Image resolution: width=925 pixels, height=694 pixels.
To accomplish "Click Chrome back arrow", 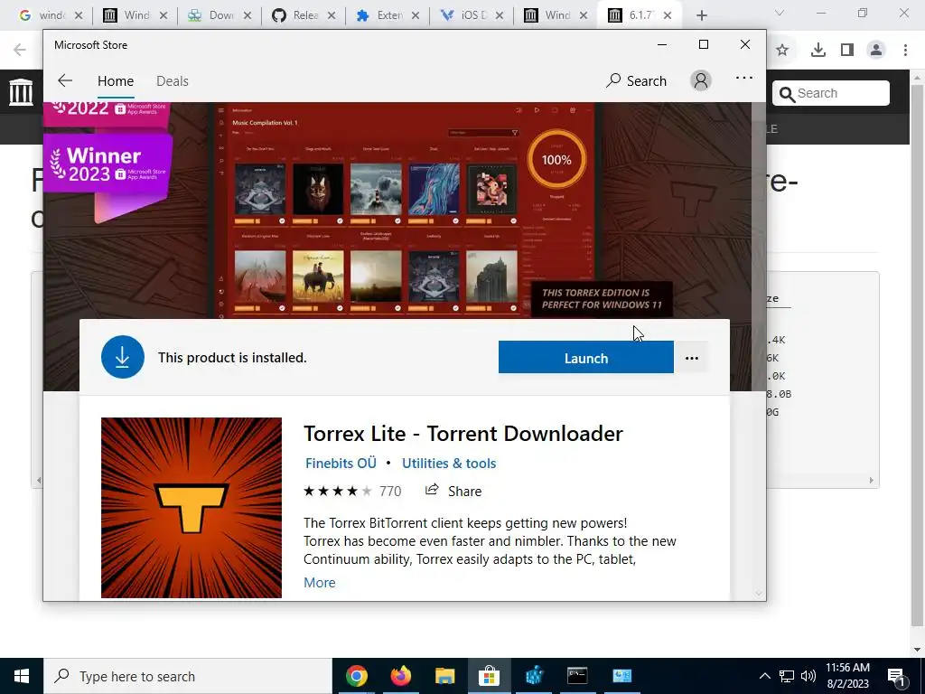I will (x=20, y=50).
